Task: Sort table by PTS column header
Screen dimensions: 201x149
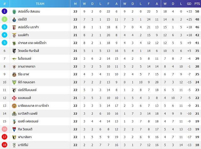Action: (197, 4)
